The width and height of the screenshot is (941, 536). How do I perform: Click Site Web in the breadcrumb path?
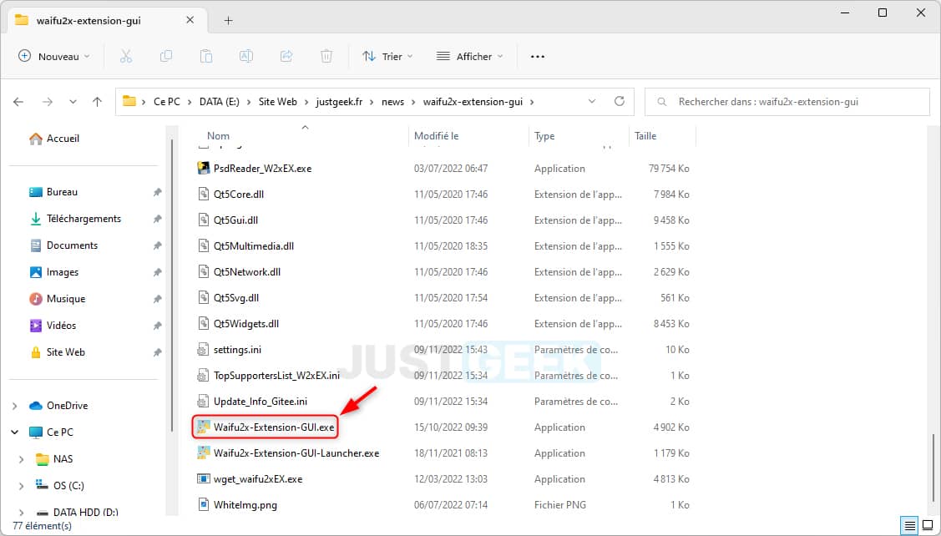tap(278, 101)
